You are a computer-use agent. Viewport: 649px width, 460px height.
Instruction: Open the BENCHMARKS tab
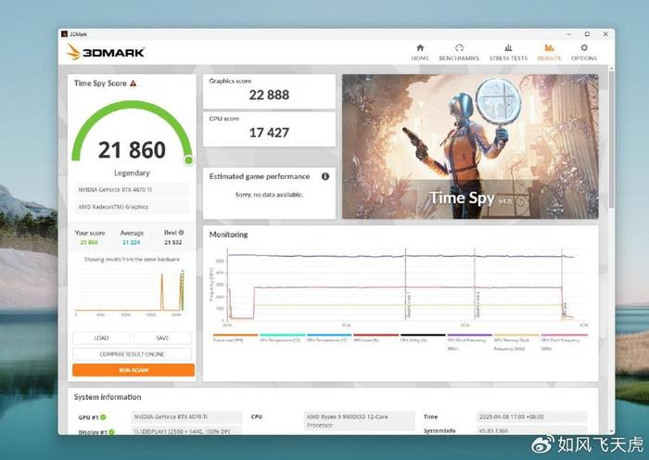[459, 52]
